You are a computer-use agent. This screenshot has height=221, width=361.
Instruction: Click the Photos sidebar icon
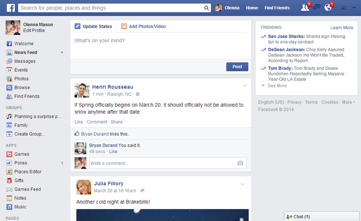(9, 79)
